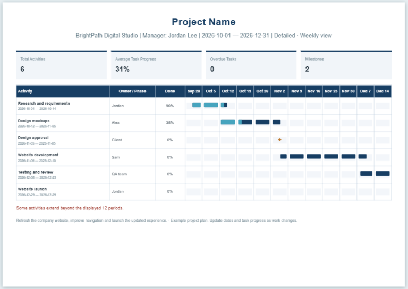This screenshot has width=408, height=289.
Task: Click Design mockups bar in Oct 12 week
Action: [228, 122]
